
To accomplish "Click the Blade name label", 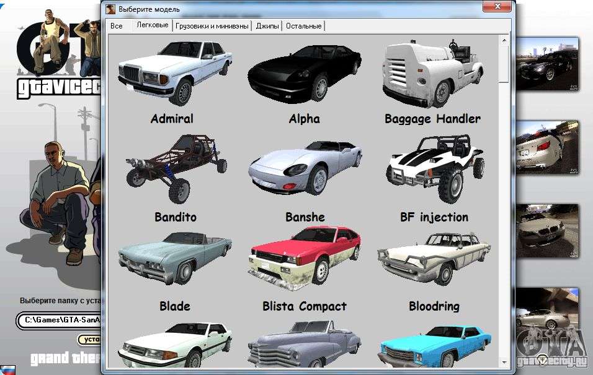I will [175, 306].
